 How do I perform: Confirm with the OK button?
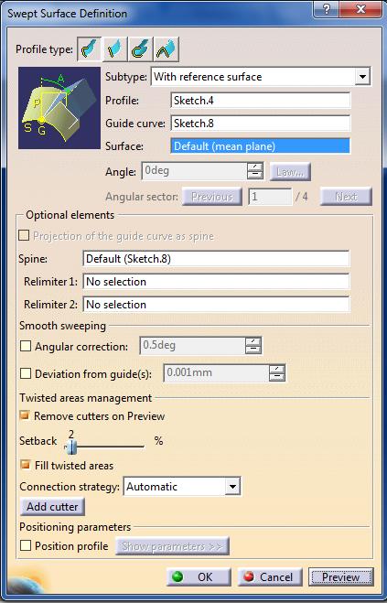199,576
